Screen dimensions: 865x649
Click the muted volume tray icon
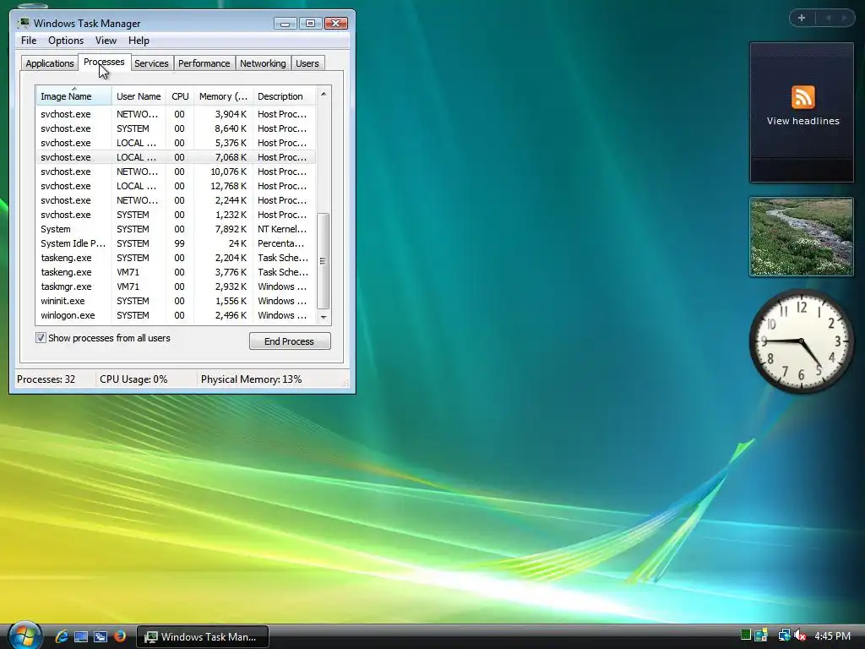point(800,635)
